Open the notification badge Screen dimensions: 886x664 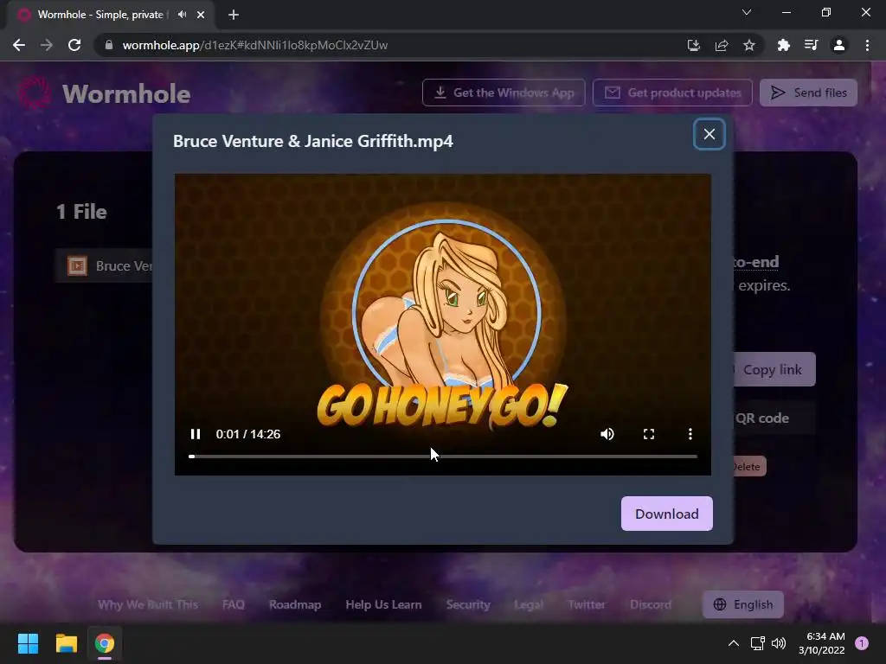click(x=862, y=643)
